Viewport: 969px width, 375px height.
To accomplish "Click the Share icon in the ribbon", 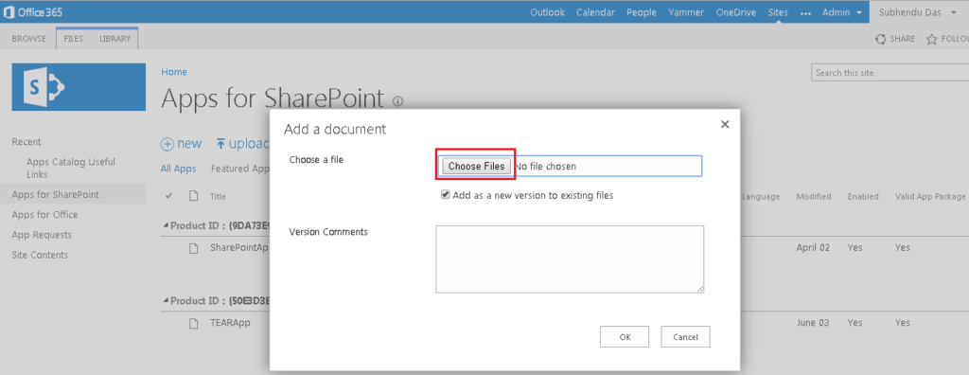I will pyautogui.click(x=881, y=39).
